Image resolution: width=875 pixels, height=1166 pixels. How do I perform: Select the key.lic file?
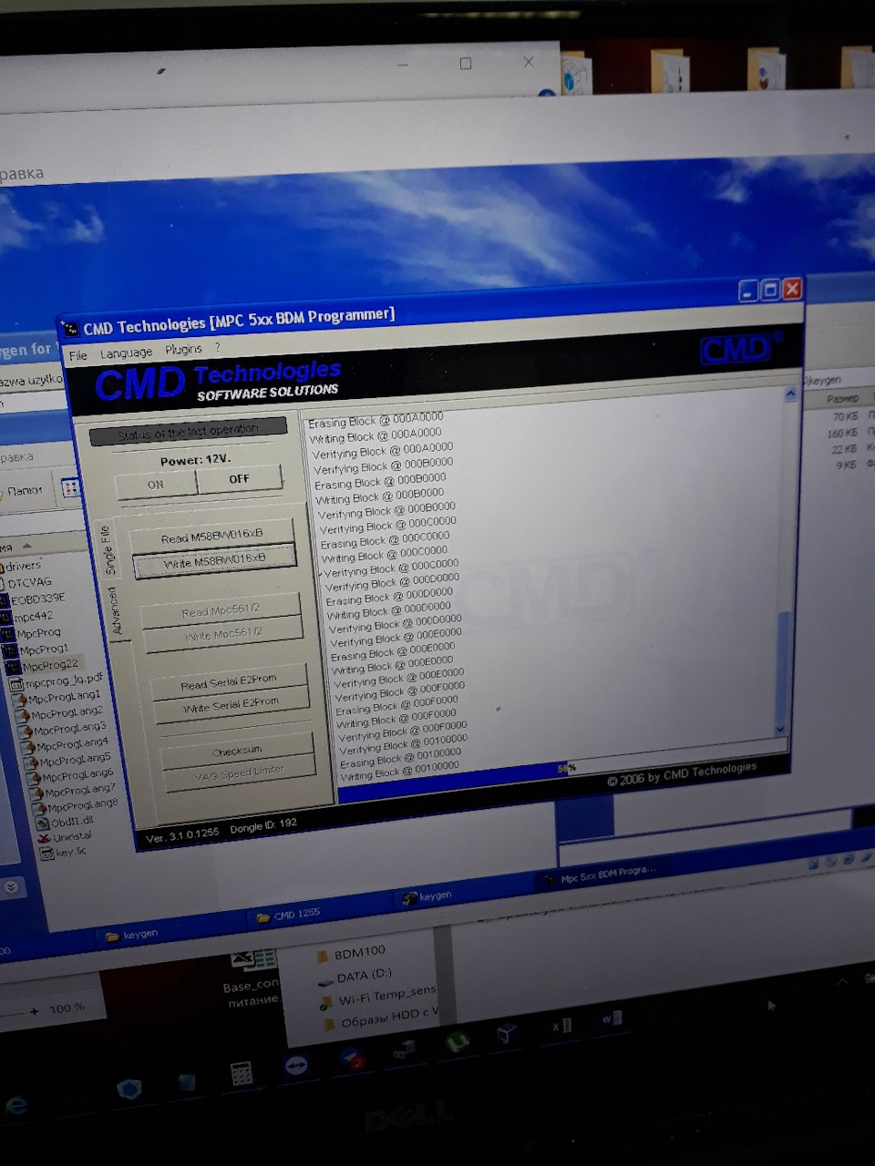[x=65, y=853]
